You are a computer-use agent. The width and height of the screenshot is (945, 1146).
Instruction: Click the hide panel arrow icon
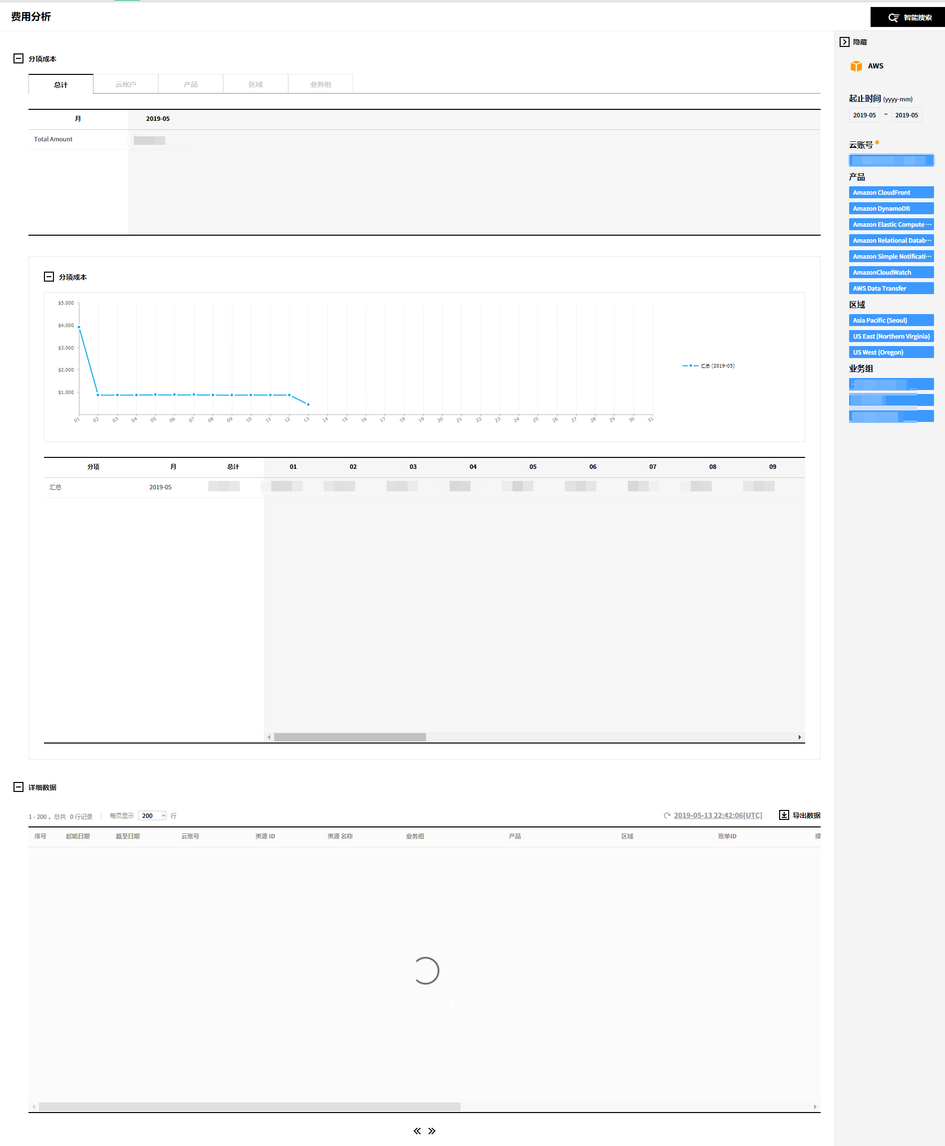tap(844, 42)
